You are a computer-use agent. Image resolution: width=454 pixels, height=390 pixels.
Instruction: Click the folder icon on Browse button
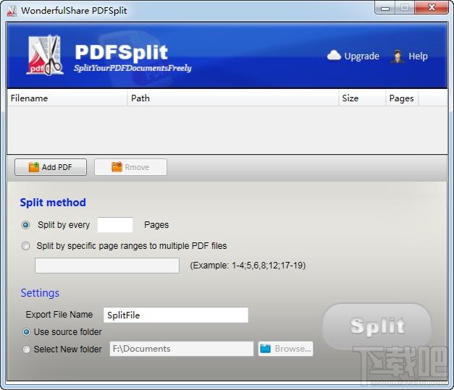tap(265, 349)
